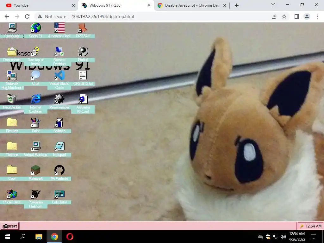Click the Windows clock showing 4/26/2022

tap(297, 237)
